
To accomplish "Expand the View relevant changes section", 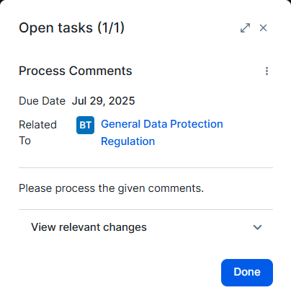I will pyautogui.click(x=146, y=227).
